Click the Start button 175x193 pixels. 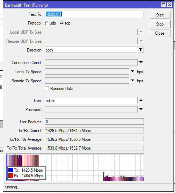coord(160,15)
